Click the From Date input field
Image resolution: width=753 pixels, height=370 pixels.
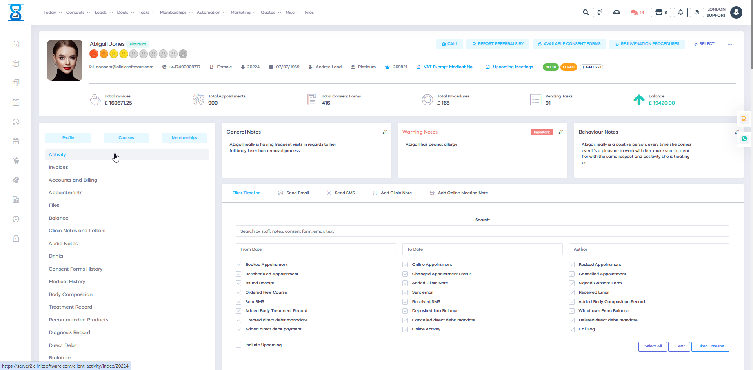[316, 249]
